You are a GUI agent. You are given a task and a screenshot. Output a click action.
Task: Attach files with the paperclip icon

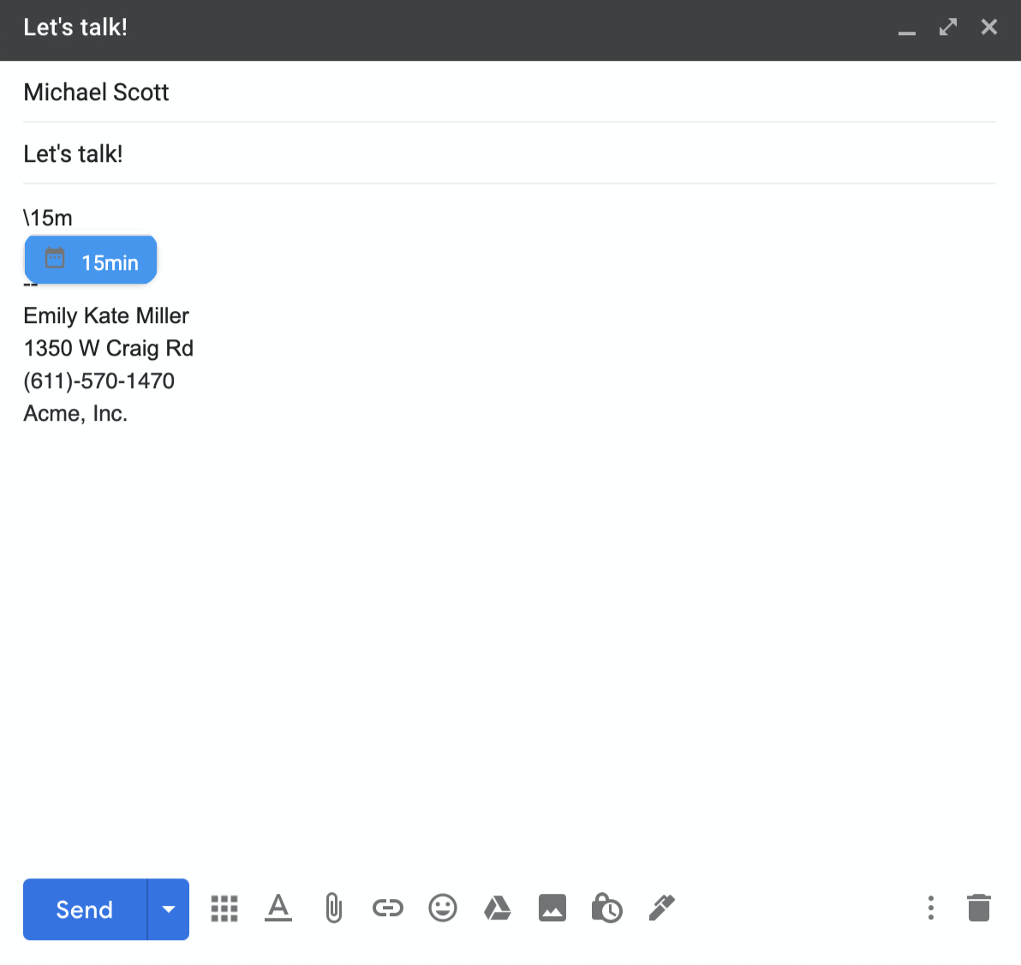click(333, 908)
